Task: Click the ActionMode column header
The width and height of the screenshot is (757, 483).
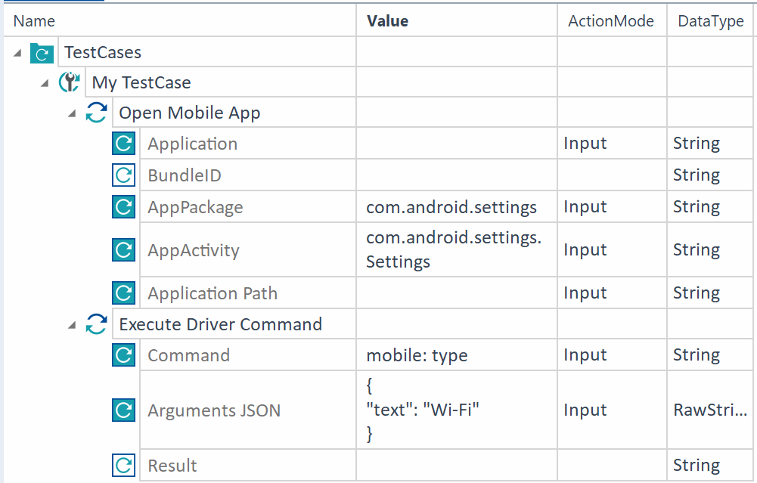Action: pos(610,21)
